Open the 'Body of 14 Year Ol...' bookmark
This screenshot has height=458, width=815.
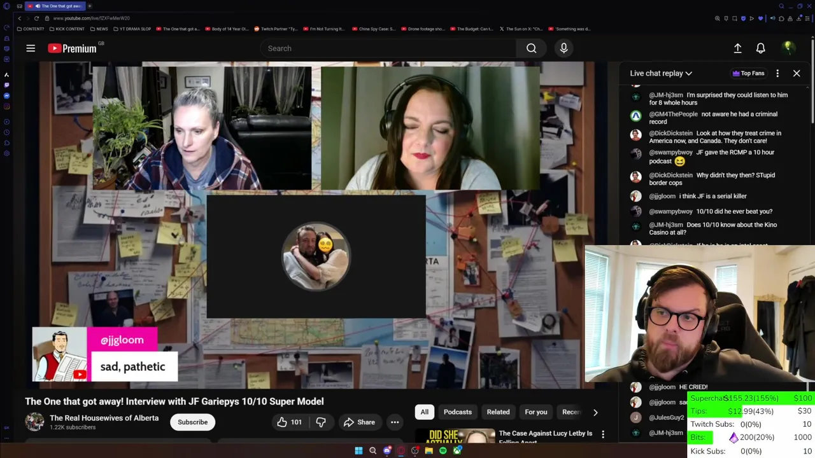pos(227,29)
